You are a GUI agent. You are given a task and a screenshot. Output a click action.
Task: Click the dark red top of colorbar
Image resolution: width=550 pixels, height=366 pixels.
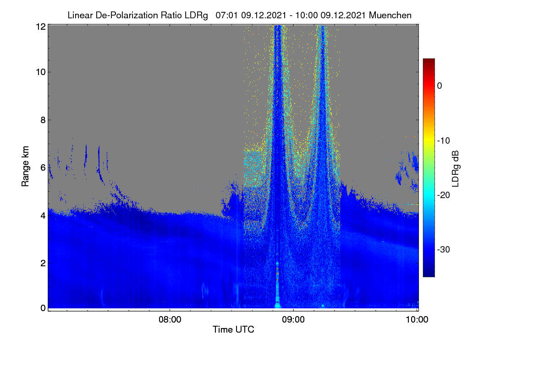pyautogui.click(x=429, y=62)
